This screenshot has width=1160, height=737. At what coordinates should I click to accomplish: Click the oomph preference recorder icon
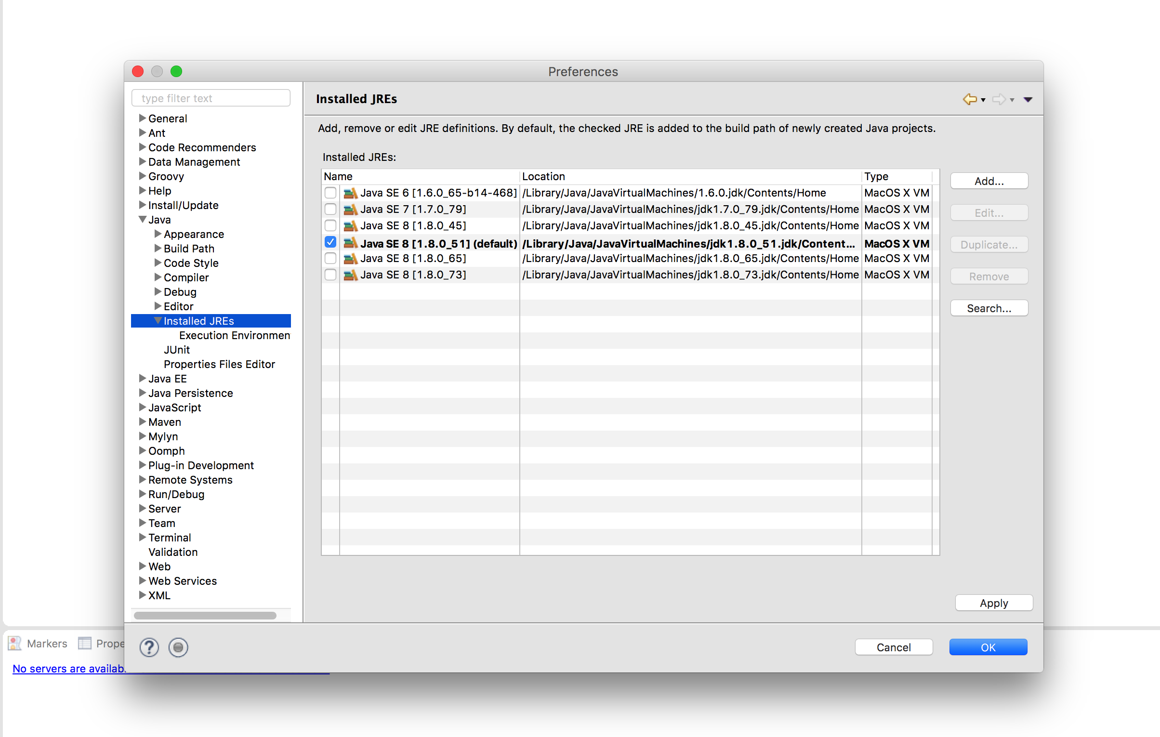click(x=178, y=647)
